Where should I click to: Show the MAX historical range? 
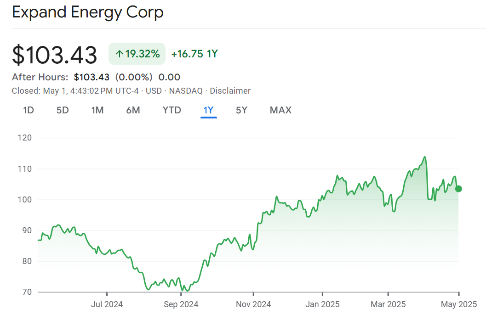pyautogui.click(x=280, y=110)
